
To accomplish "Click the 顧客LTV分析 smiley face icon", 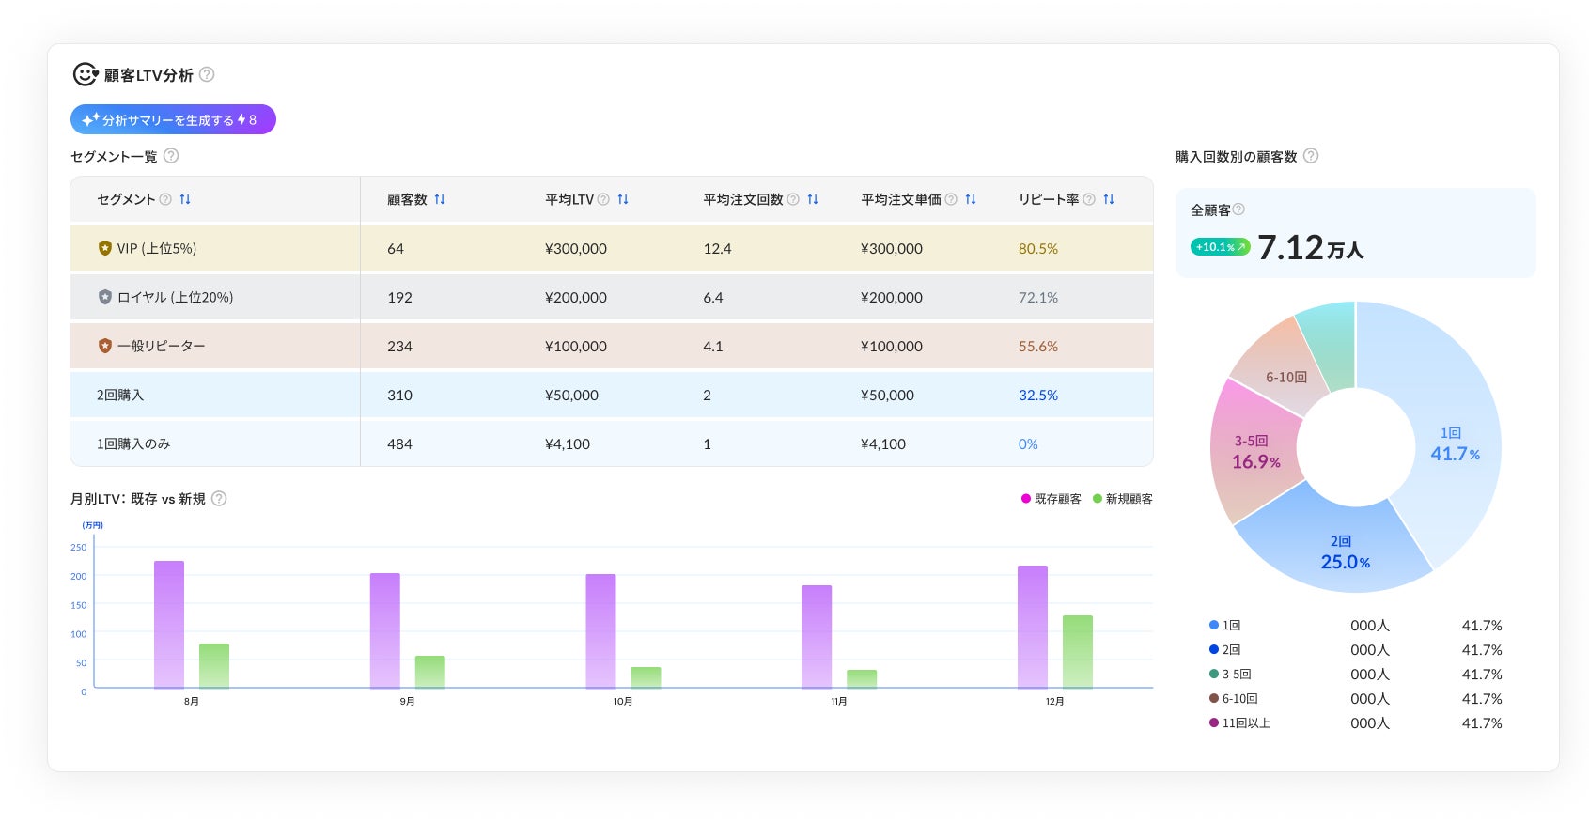I will pyautogui.click(x=86, y=74).
